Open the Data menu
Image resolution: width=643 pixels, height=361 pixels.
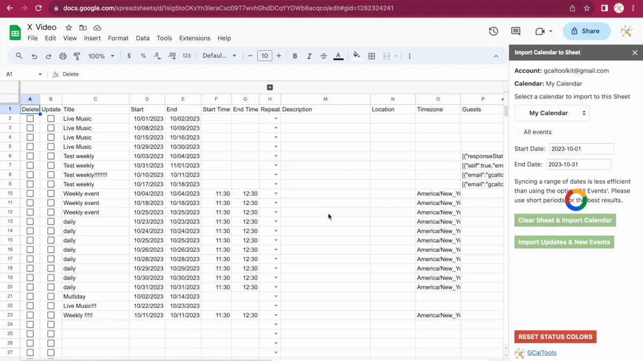[x=143, y=39]
